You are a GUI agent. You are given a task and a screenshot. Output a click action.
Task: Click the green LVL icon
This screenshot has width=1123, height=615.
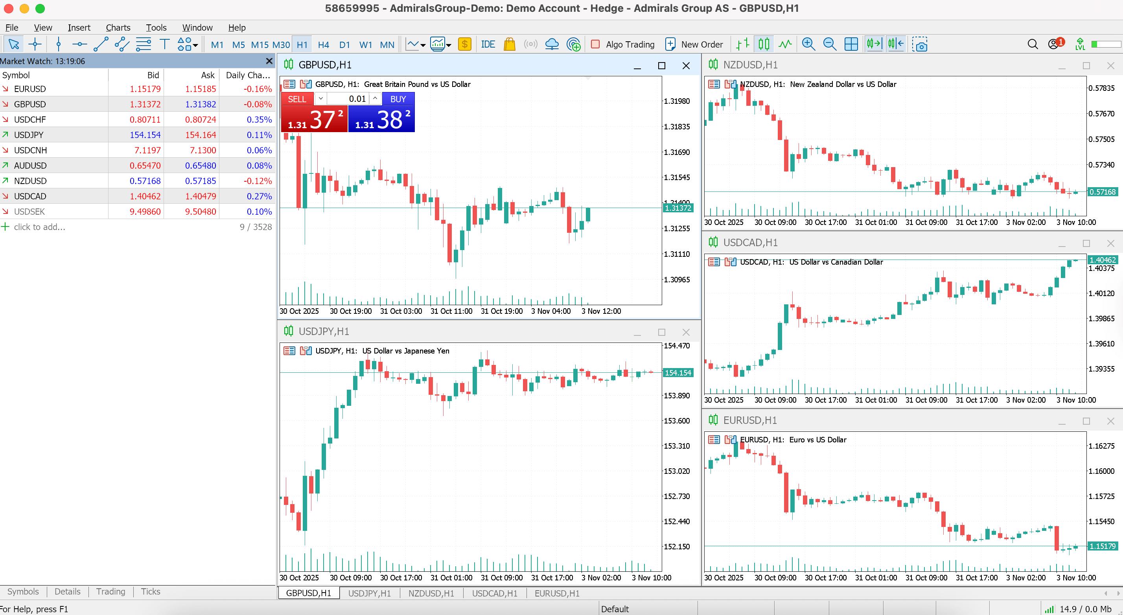point(1080,44)
